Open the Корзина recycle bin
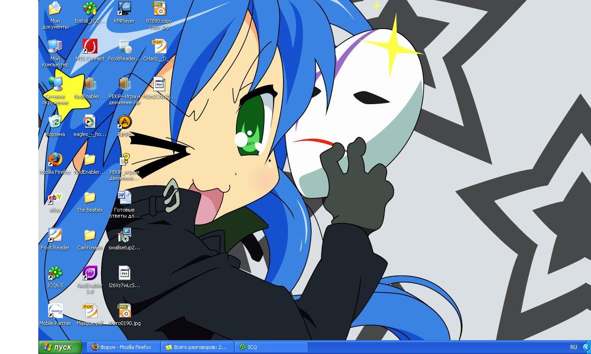 tap(55, 122)
